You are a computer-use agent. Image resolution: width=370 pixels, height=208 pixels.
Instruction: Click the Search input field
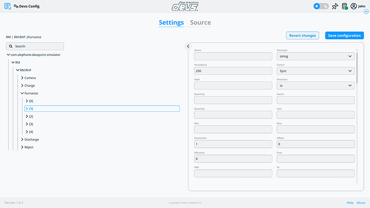(x=35, y=46)
